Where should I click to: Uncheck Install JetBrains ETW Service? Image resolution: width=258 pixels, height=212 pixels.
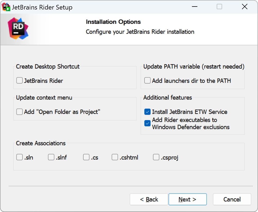tap(147, 112)
